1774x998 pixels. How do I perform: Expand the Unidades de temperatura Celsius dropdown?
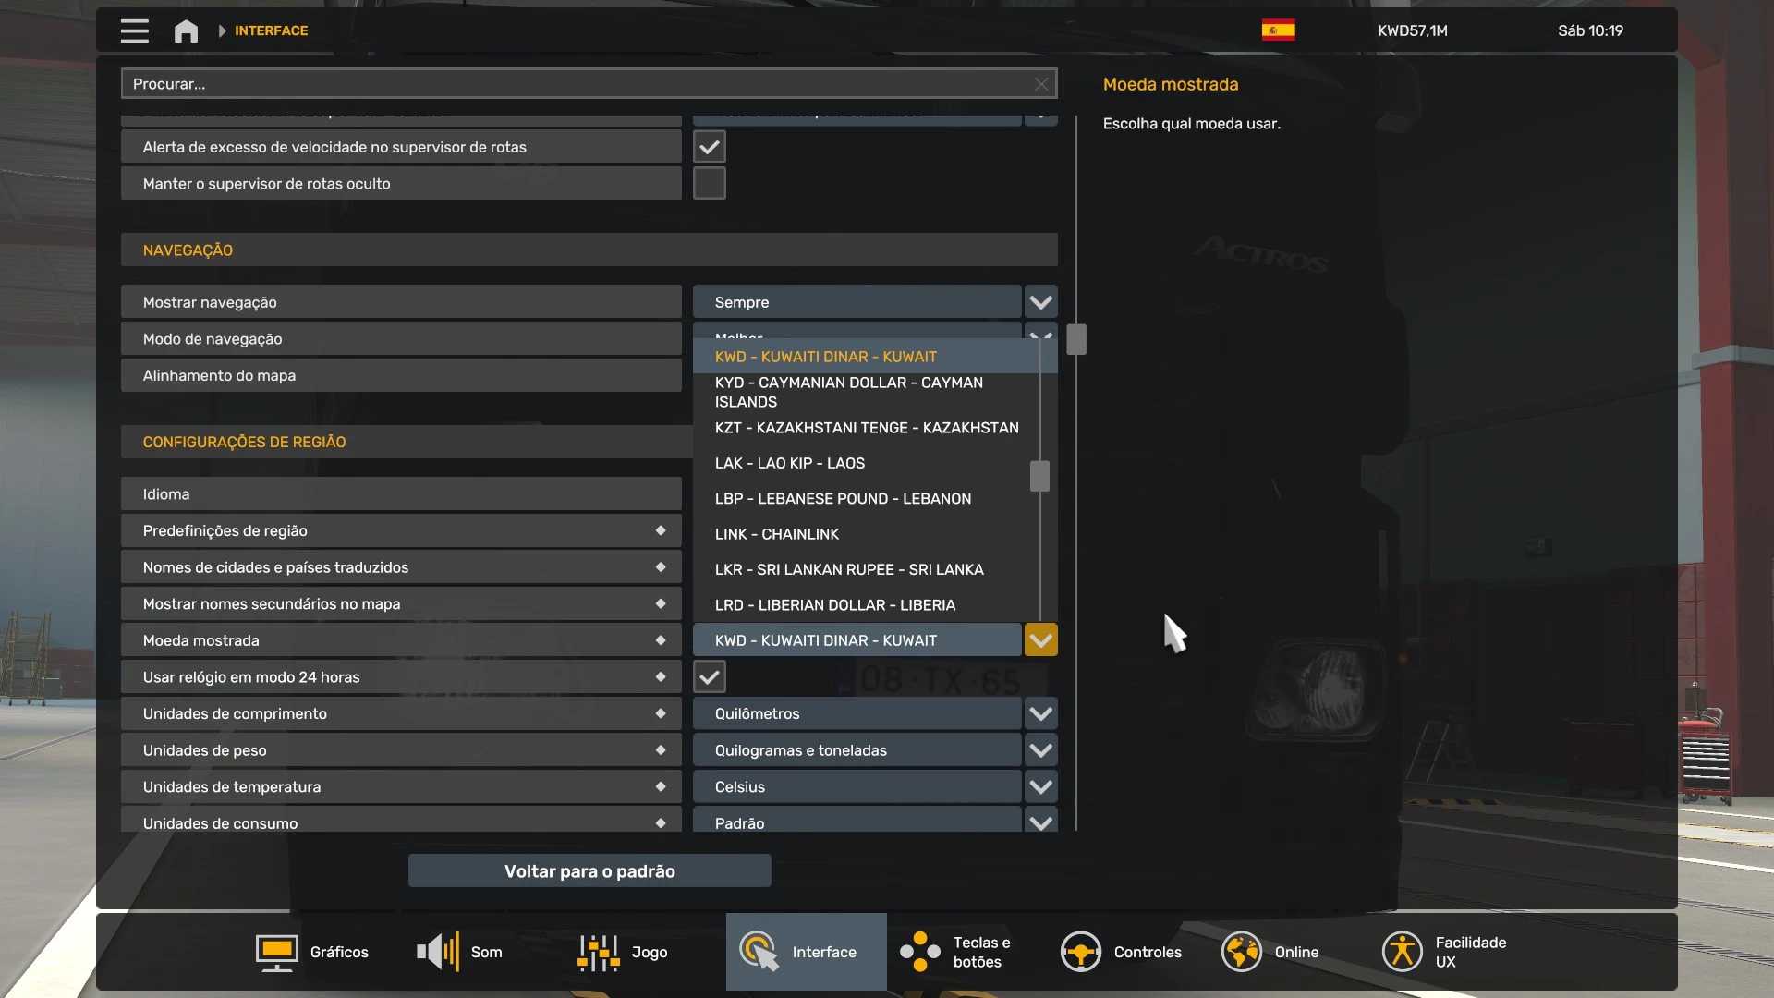tap(1040, 787)
